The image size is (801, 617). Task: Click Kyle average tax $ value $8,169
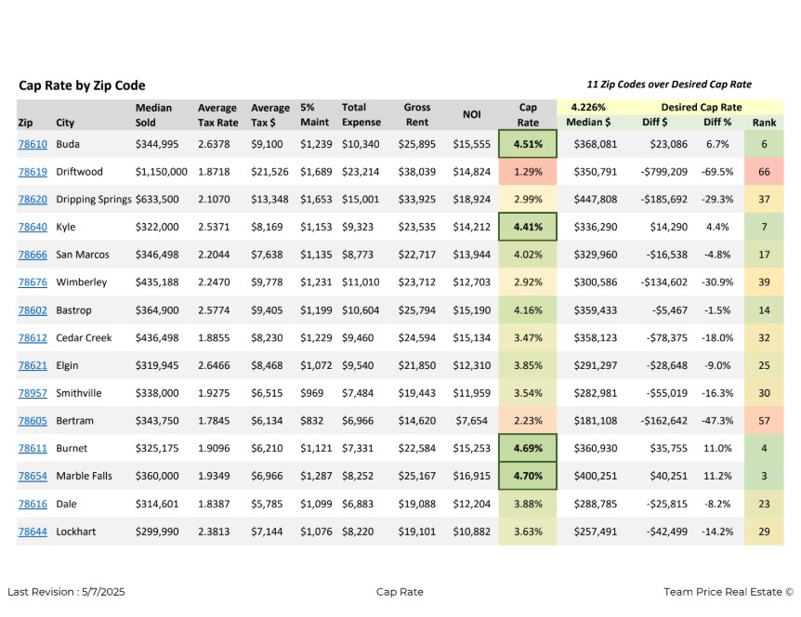click(x=267, y=227)
